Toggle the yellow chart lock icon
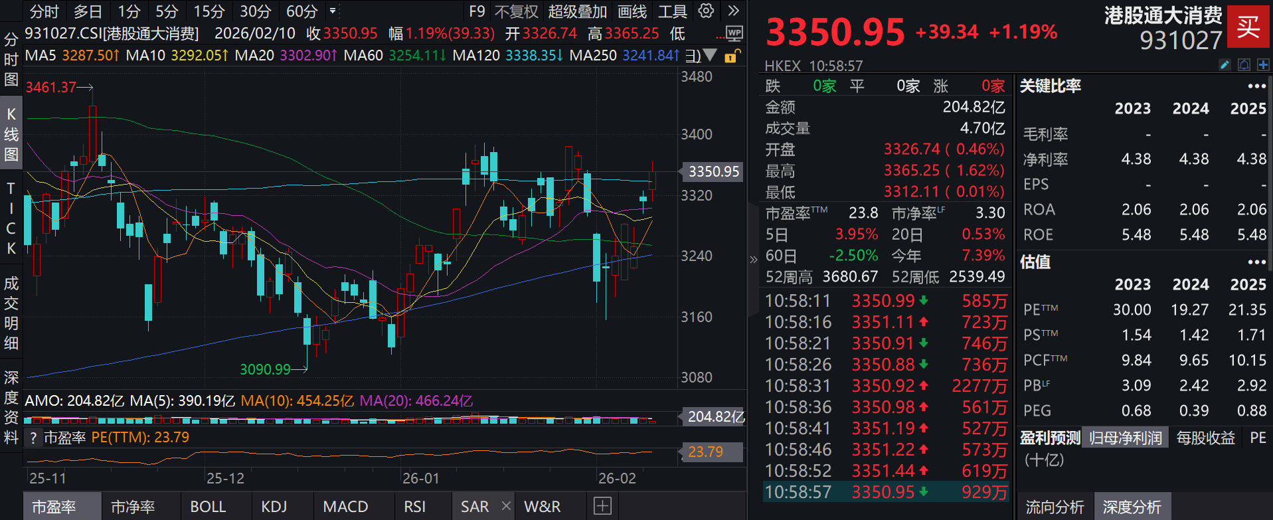The width and height of the screenshot is (1273, 520). point(730,56)
